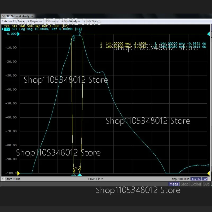Image resolution: width=212 pixels, height=212 pixels.
Task: Click the -10.00 Y-axis label
Action: [11, 48]
